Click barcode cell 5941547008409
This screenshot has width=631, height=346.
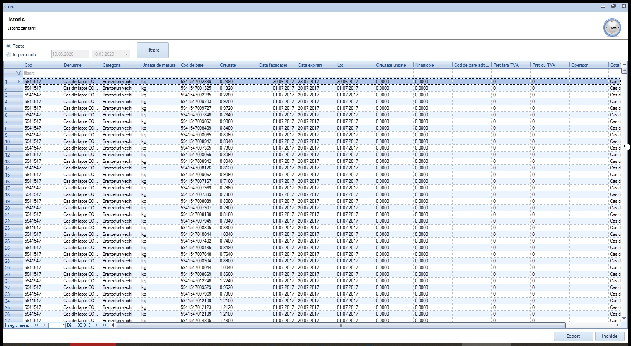tap(198, 128)
